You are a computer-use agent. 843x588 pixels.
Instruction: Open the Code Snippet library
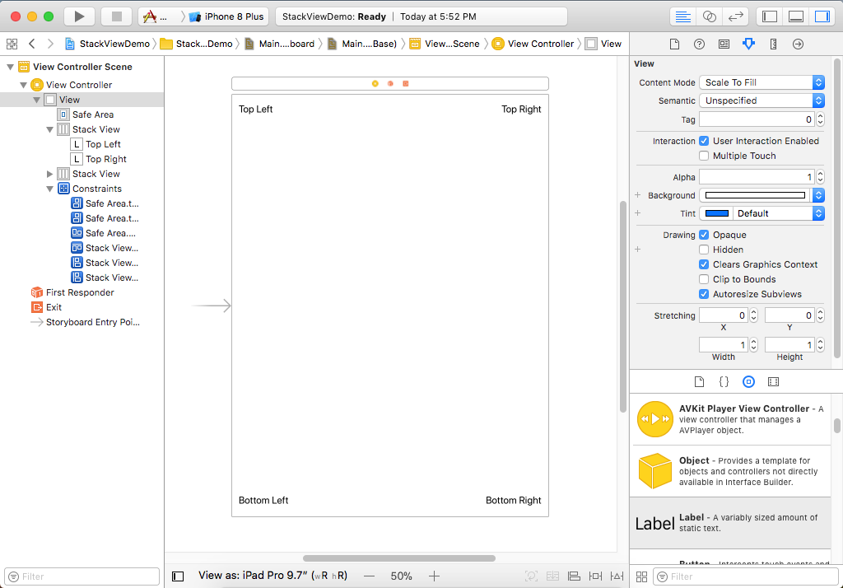724,381
